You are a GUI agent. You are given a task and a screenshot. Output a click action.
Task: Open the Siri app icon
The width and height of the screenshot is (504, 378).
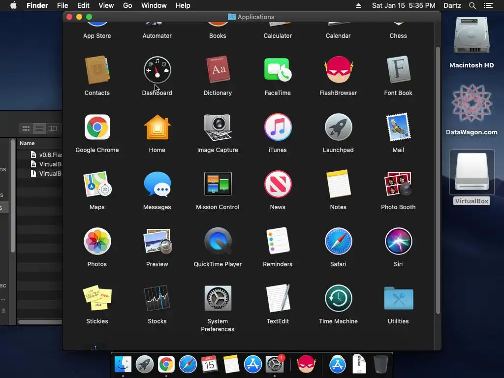coord(398,241)
